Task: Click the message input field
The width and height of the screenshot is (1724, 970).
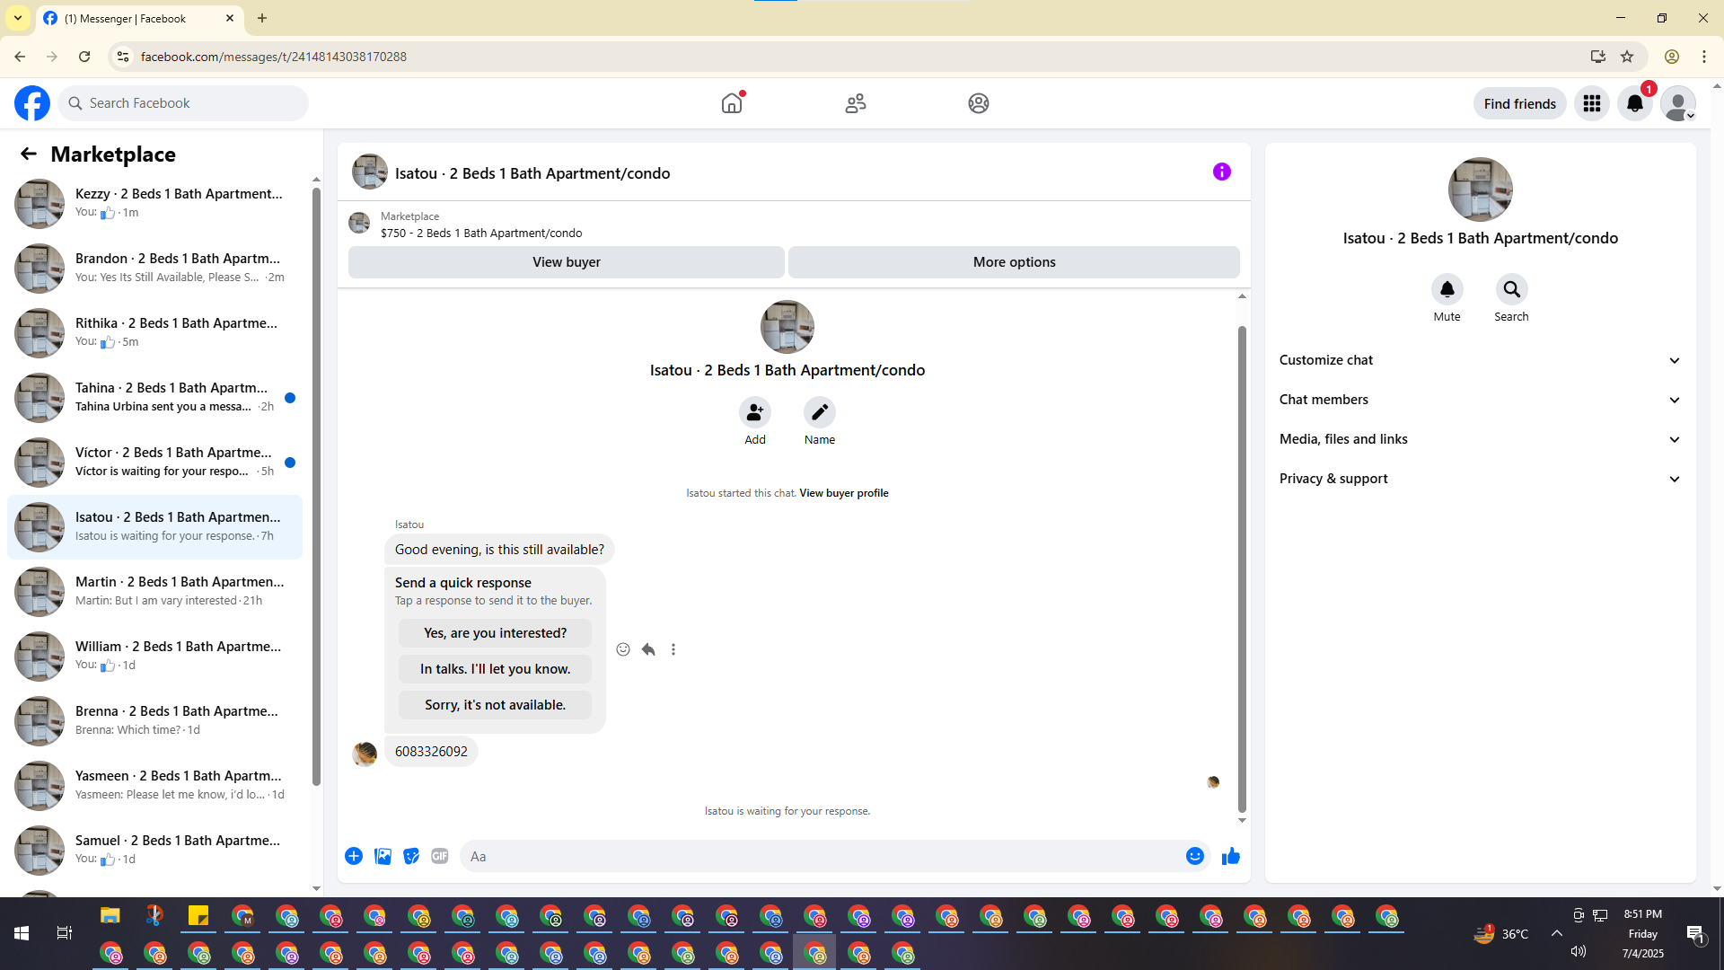Action: (822, 856)
